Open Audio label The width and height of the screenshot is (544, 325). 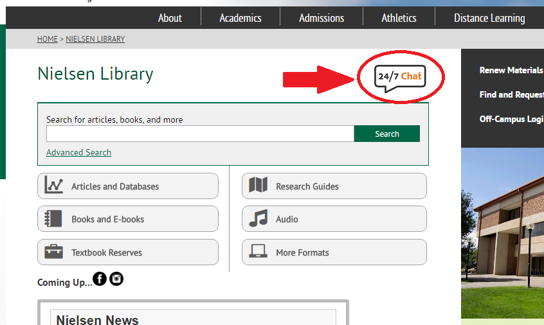(287, 219)
